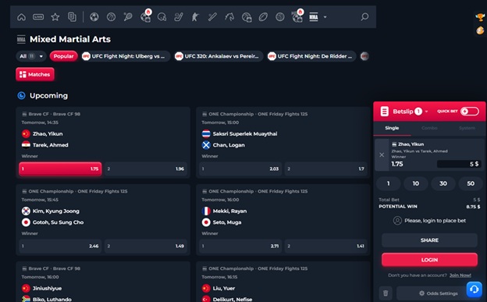Switch to the System betslip tab
This screenshot has width=487, height=302.
tap(467, 128)
